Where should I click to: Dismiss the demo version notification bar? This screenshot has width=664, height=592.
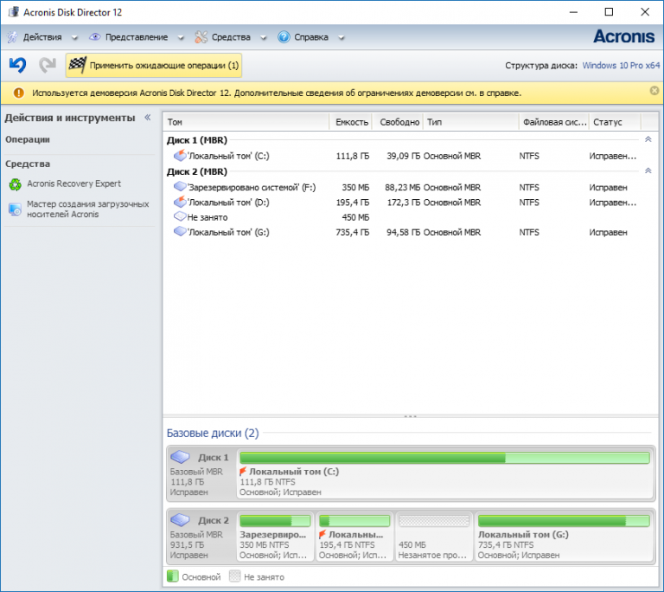pos(654,90)
